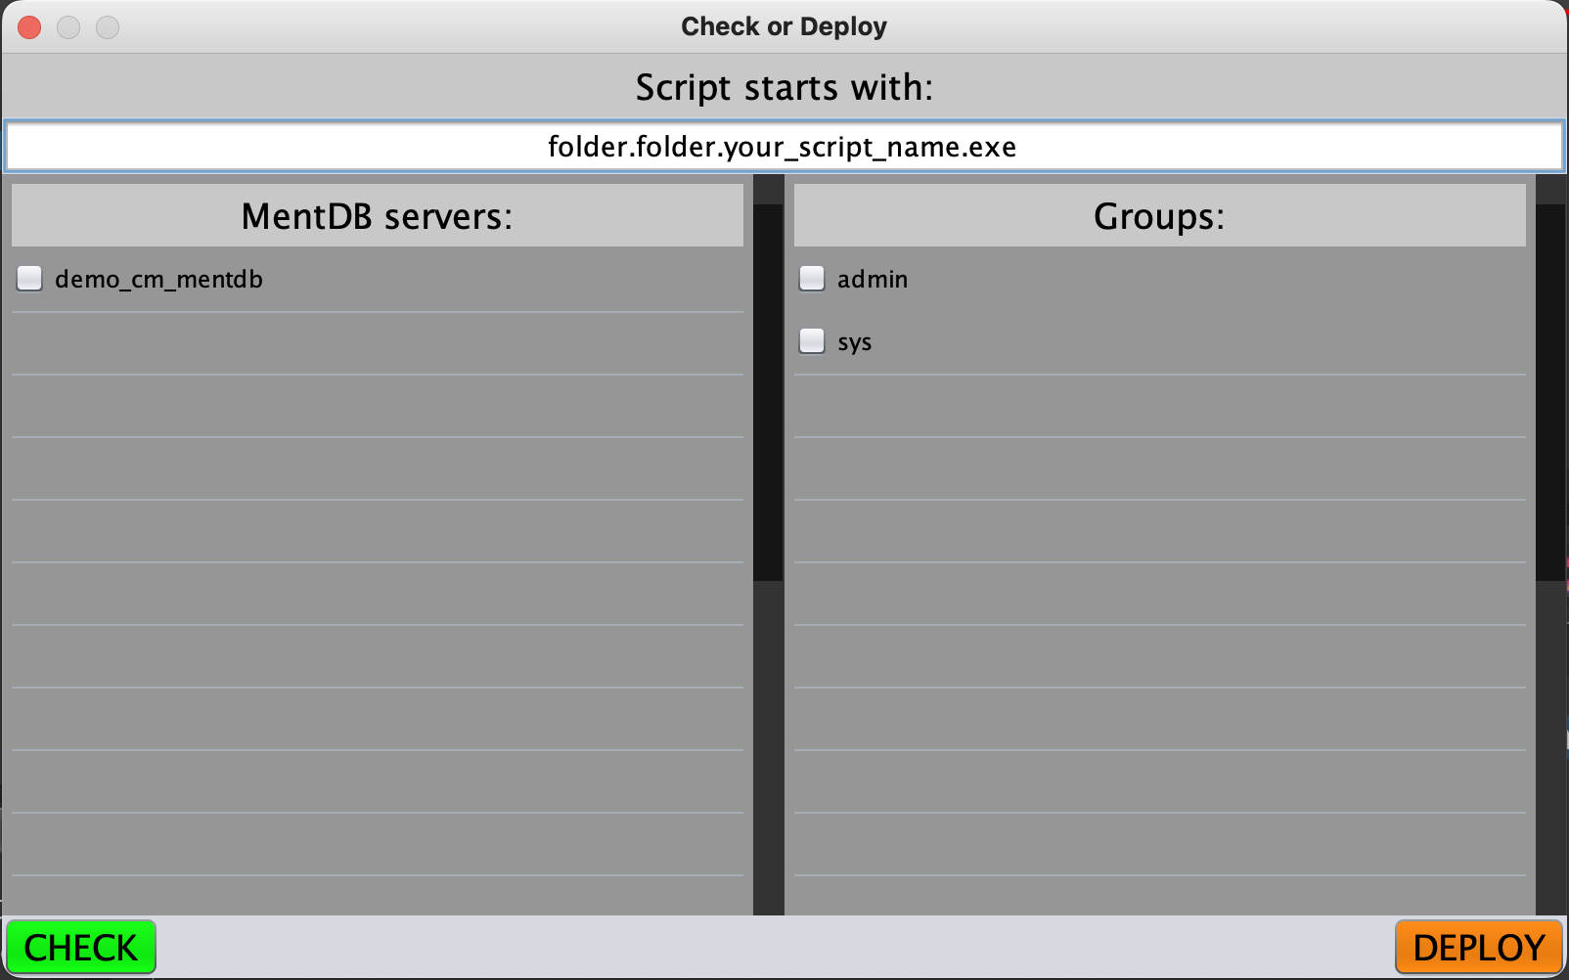This screenshot has width=1569, height=980.
Task: Focus the script name input field
Action: tap(783, 147)
